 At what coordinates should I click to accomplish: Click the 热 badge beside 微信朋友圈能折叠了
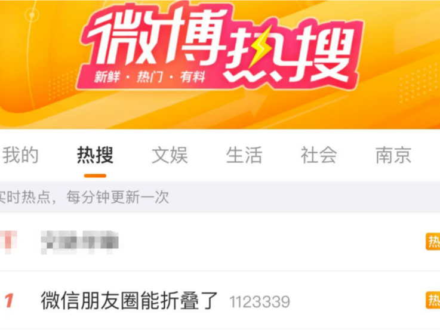tap(433, 300)
